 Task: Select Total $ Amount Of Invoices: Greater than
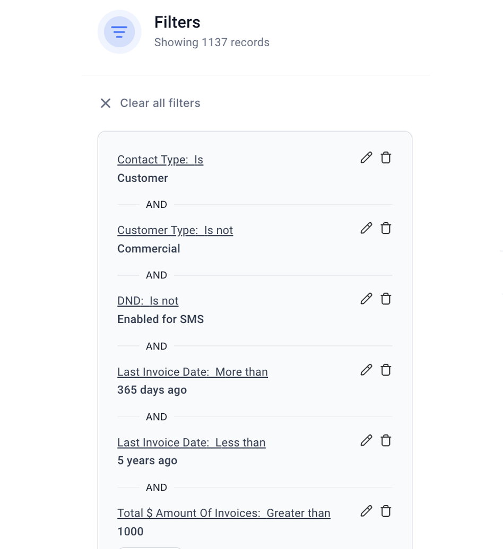pyautogui.click(x=224, y=513)
